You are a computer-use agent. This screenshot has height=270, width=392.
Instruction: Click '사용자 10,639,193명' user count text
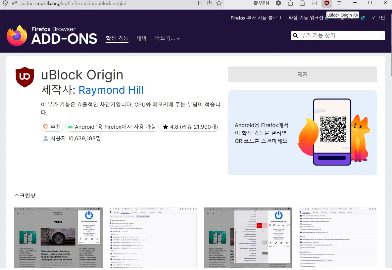point(75,138)
